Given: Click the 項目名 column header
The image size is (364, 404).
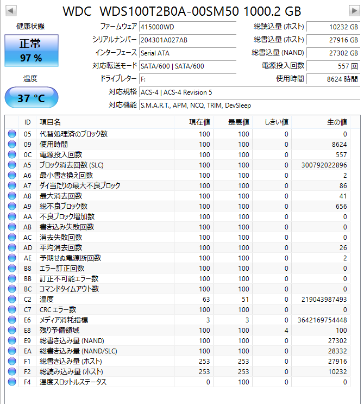Looking at the screenshot, I should (105, 122).
